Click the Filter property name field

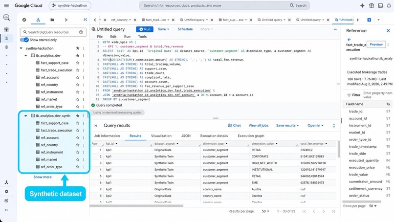(x=378, y=95)
